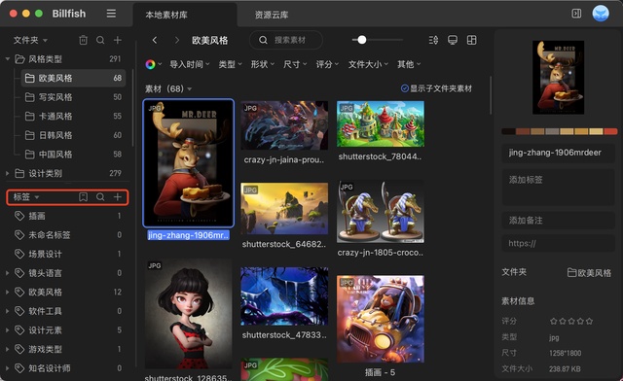Select the MR.DEER image thumbnail

(188, 163)
